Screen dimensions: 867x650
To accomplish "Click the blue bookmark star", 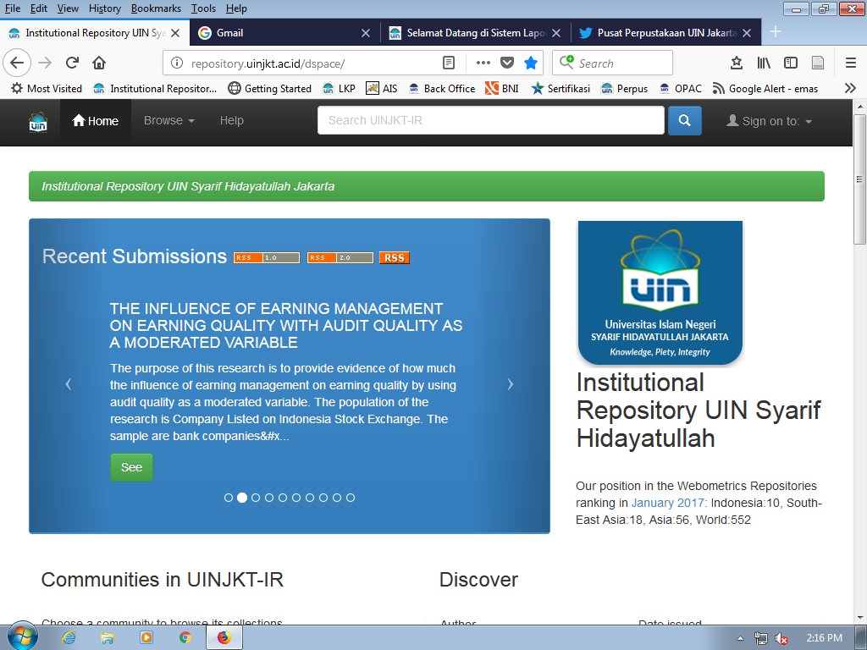I will tap(530, 63).
